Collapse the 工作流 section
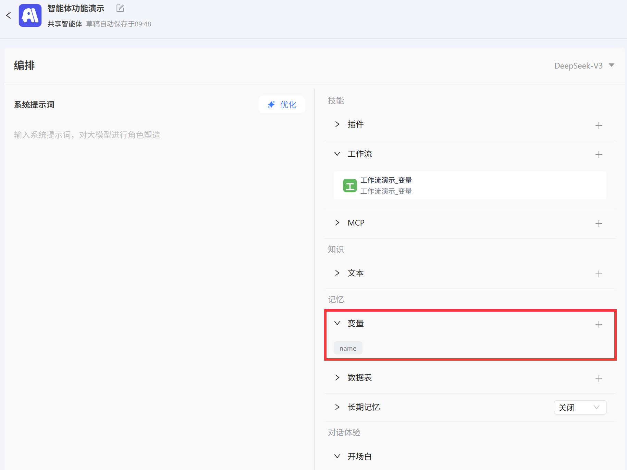 337,154
